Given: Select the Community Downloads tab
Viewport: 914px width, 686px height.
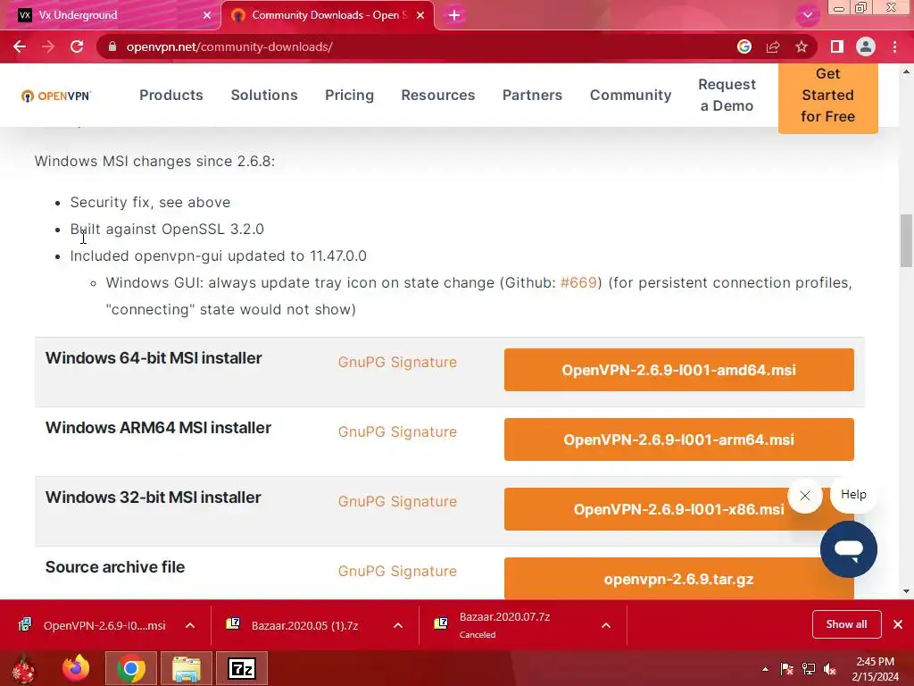Looking at the screenshot, I should click(x=328, y=15).
